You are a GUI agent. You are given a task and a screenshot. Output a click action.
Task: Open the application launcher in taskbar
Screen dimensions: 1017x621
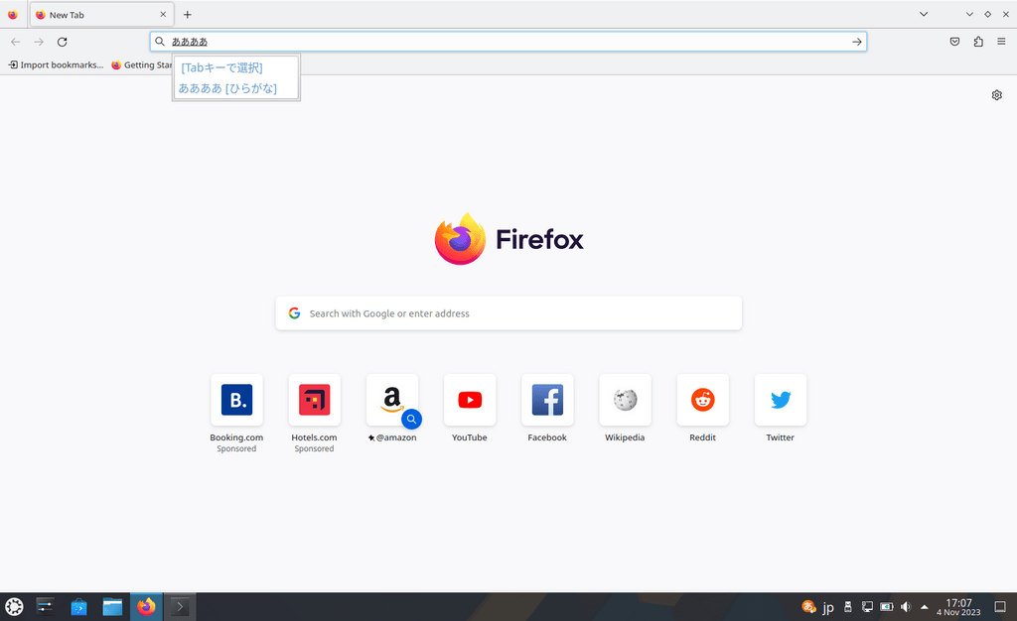14,607
